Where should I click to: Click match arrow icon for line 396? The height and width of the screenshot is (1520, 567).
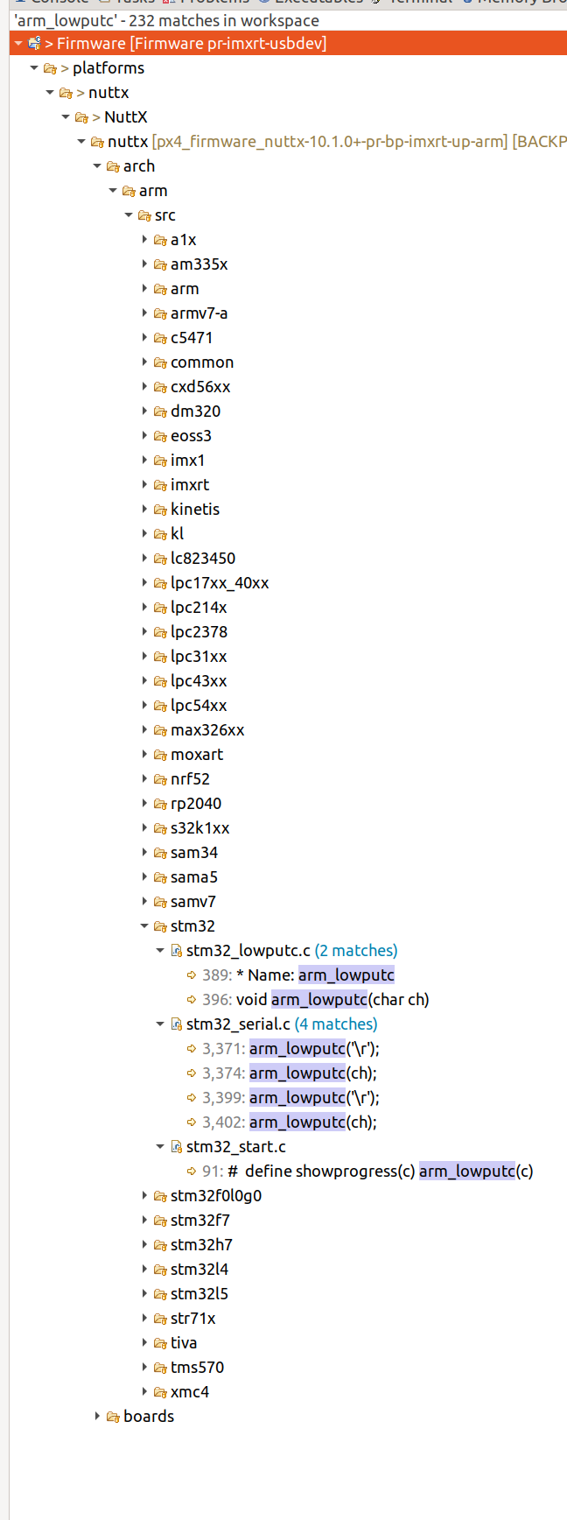point(192,999)
